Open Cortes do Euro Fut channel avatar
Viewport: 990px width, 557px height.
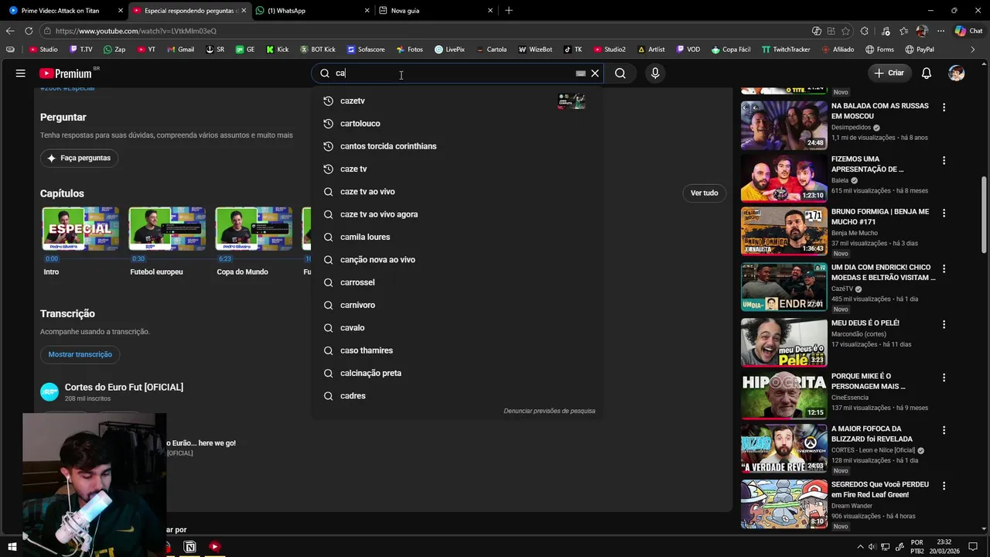pyautogui.click(x=49, y=392)
